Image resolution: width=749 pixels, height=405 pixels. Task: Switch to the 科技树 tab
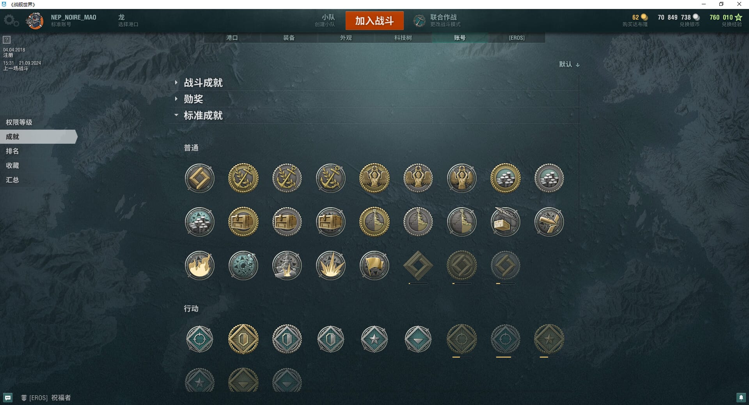(x=403, y=38)
